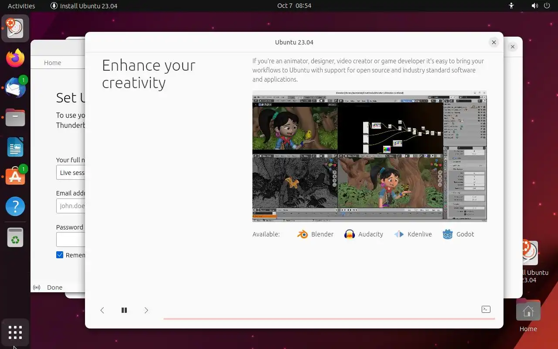The height and width of the screenshot is (349, 558).
Task: Open the volume system menu
Action: [x=535, y=6]
